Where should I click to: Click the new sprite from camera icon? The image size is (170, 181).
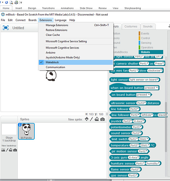tap(102, 119)
